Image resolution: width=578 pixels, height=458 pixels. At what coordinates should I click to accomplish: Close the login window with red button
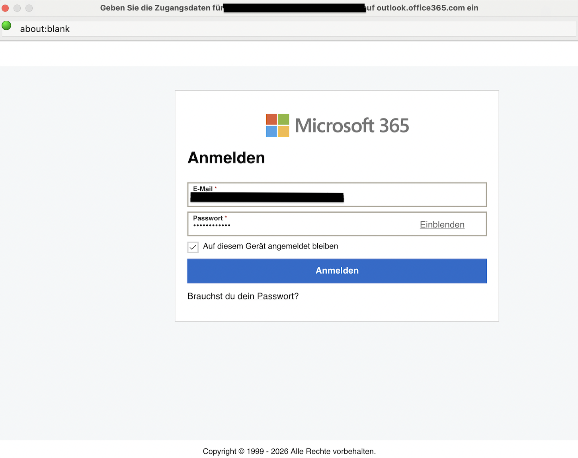tap(5, 8)
